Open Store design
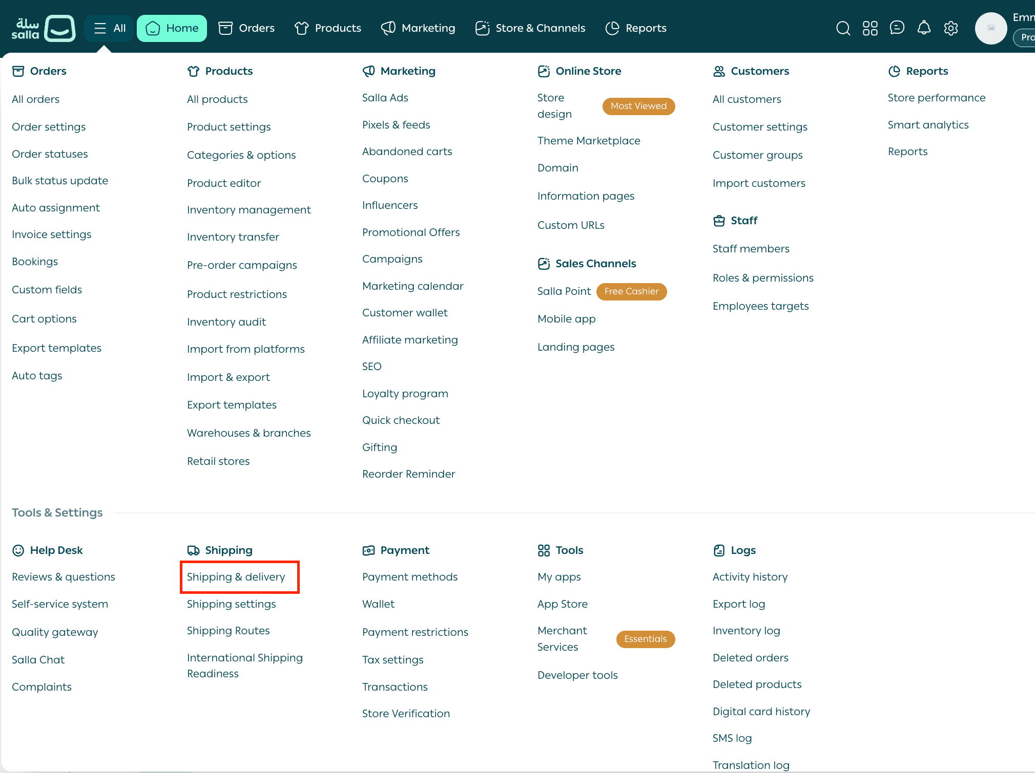Screen dimensions: 1035x773 (554, 106)
